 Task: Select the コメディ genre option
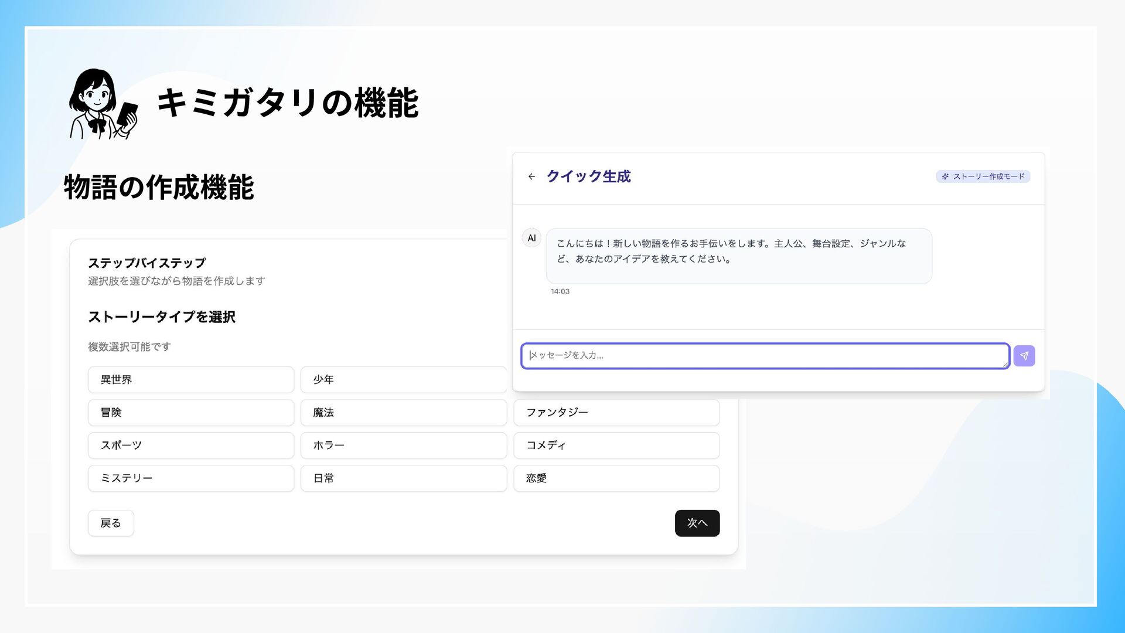click(x=616, y=445)
